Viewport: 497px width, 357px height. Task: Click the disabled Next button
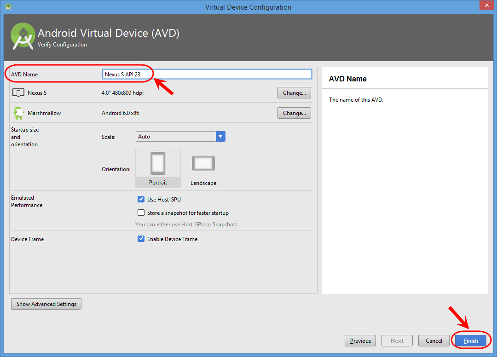coord(397,341)
